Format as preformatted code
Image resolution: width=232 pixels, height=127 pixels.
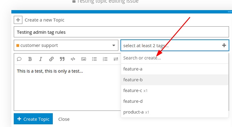(73, 59)
